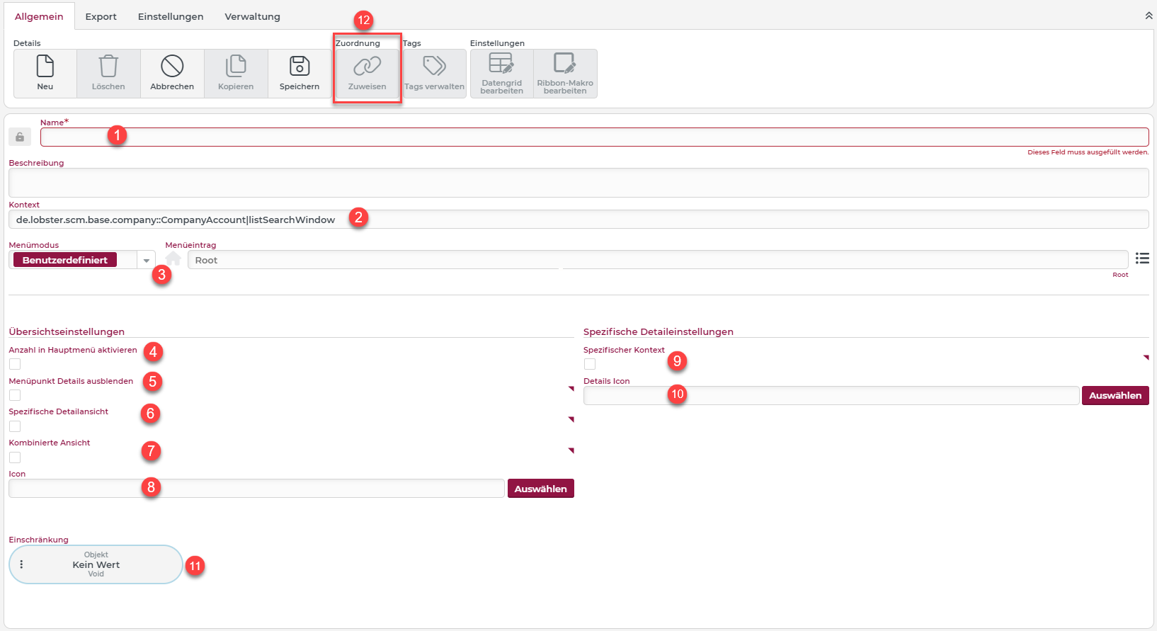1157x631 pixels.
Task: Click the Löschen trash icon
Action: [108, 67]
